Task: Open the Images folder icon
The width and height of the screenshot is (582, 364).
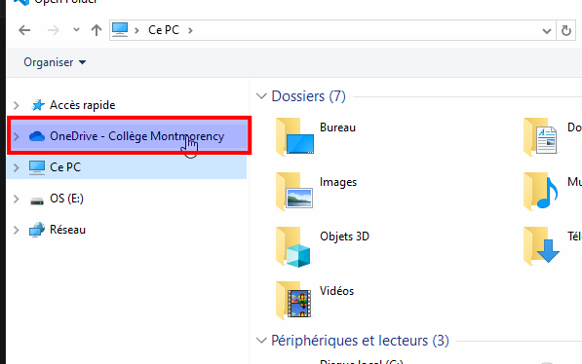Action: pyautogui.click(x=295, y=192)
